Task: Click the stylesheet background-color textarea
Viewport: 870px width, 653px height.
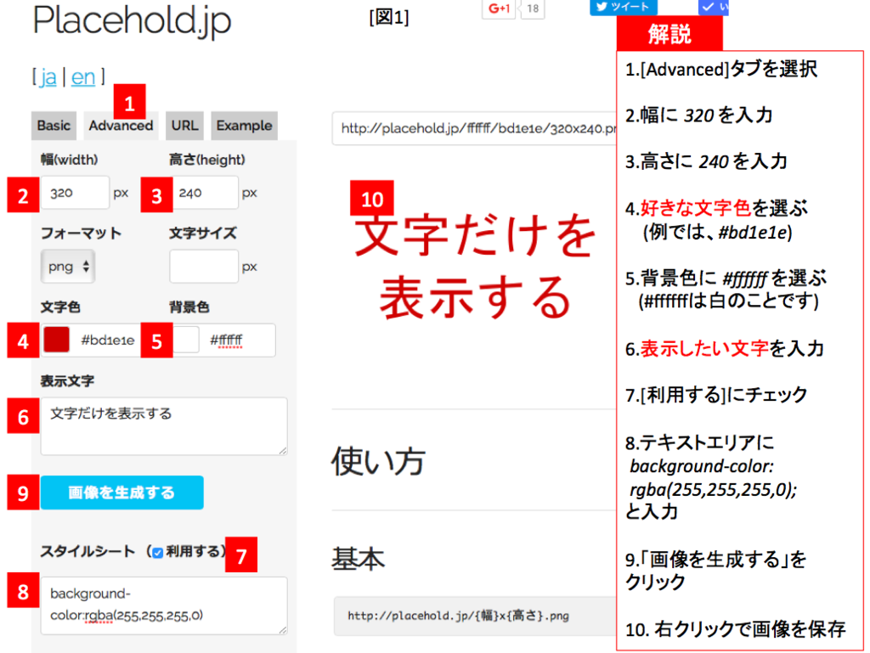Action: click(x=164, y=605)
